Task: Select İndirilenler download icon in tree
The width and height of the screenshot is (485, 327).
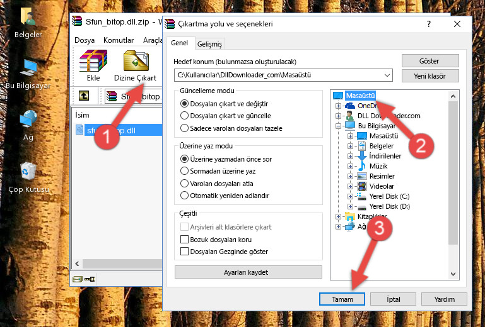Action: coord(361,156)
